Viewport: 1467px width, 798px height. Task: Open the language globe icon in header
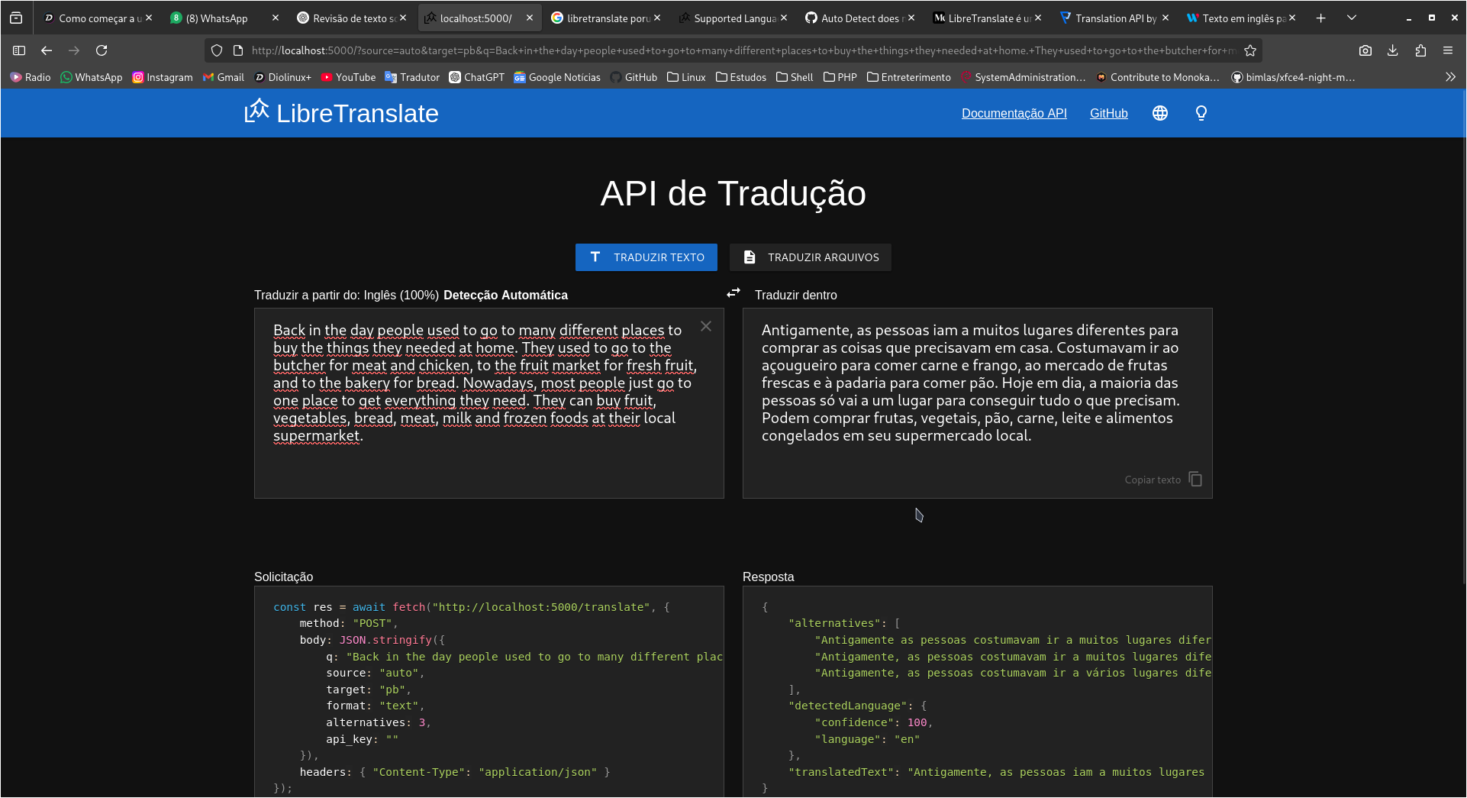(x=1159, y=113)
